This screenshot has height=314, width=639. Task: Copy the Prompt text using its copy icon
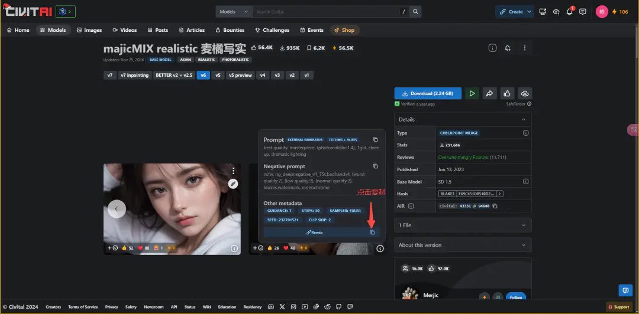375,139
